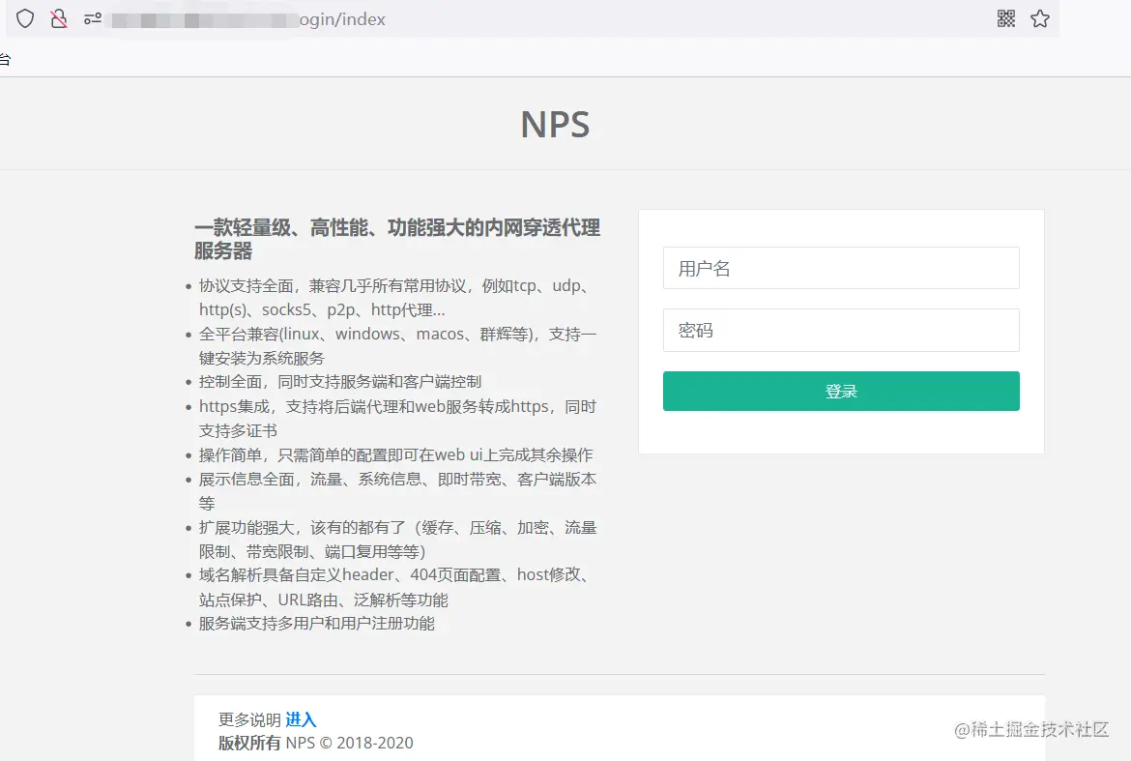Click the bullet about 协议支持全面 protocols
This screenshot has width=1131, height=761.
point(393,298)
